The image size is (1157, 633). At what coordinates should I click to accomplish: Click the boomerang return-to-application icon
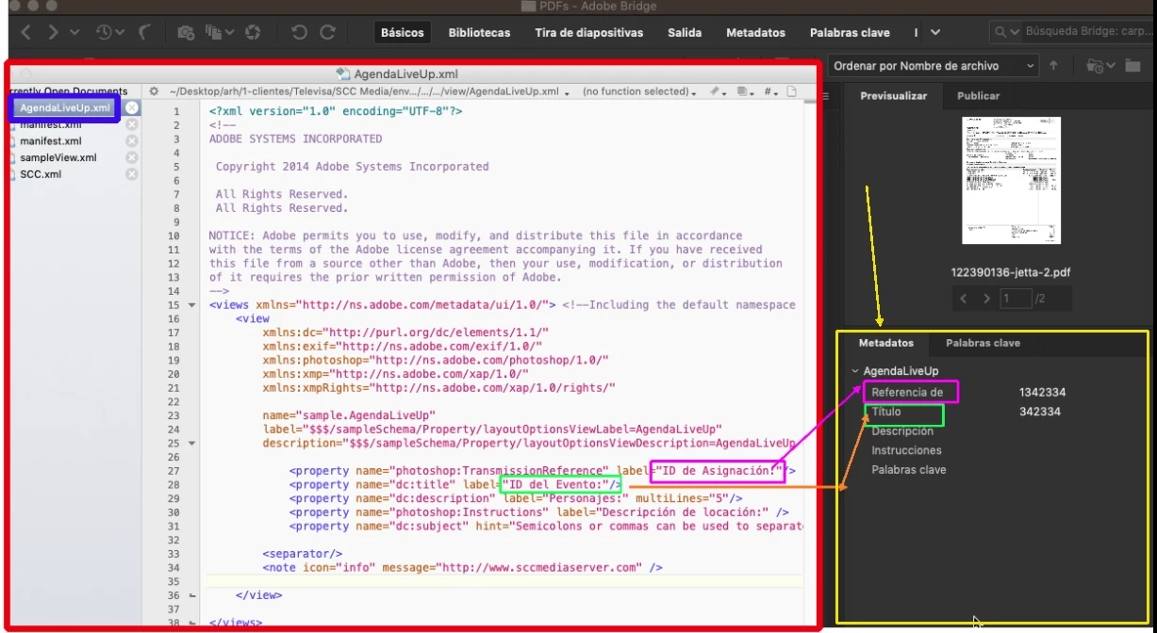pos(144,32)
